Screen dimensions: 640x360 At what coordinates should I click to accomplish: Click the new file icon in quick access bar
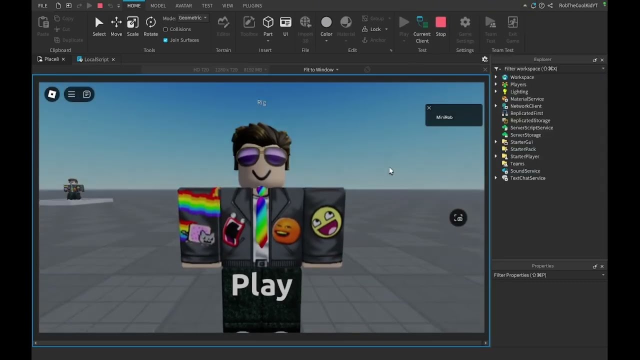pos(58,6)
